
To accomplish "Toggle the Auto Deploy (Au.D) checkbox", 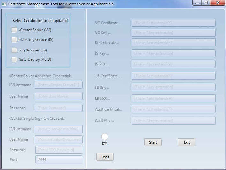I will (14, 59).
